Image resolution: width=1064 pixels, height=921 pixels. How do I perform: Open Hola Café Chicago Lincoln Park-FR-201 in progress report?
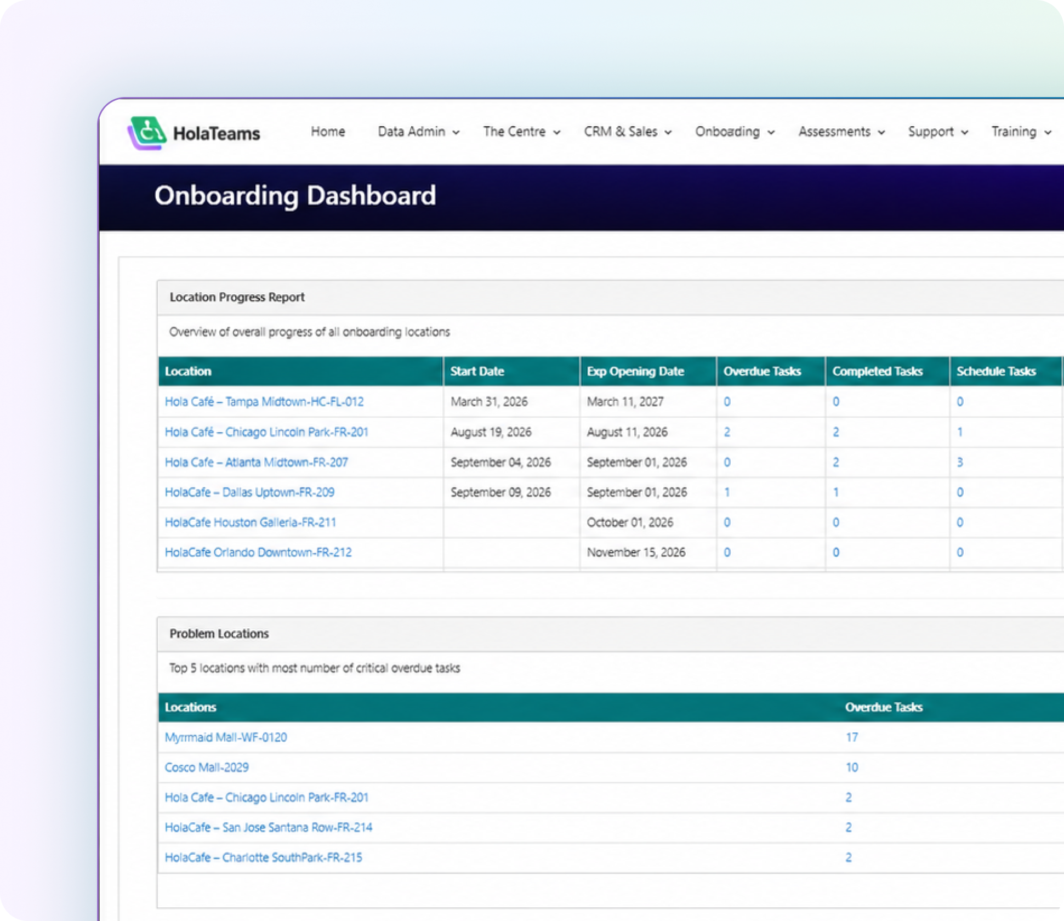click(266, 431)
